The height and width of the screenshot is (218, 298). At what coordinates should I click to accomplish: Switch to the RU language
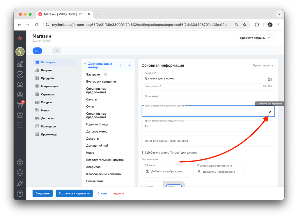click(x=37, y=51)
